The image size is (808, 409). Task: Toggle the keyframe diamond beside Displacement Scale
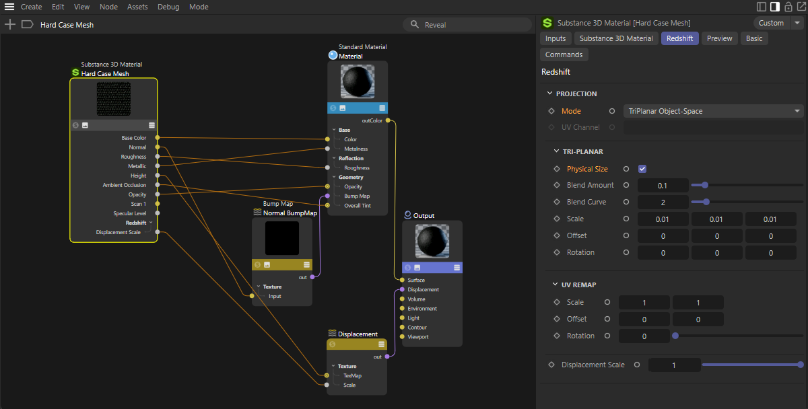[x=551, y=365]
